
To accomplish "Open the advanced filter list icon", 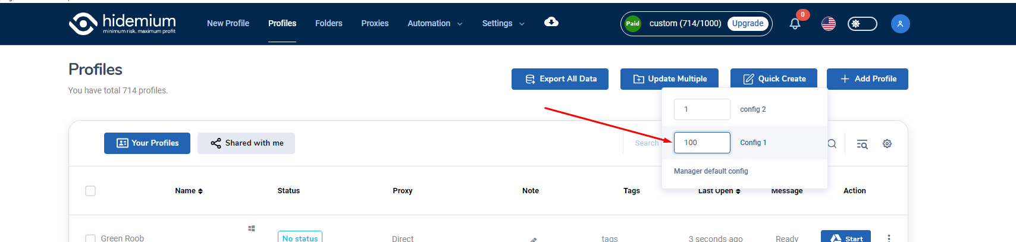I will (x=862, y=144).
